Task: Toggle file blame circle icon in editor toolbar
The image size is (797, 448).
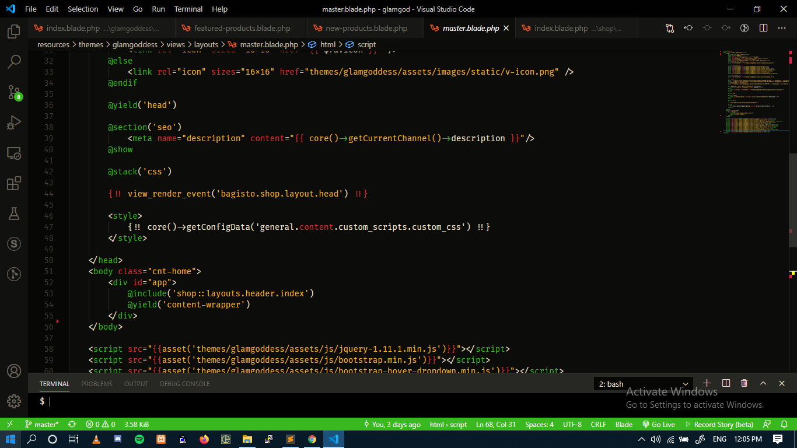Action: [707, 28]
